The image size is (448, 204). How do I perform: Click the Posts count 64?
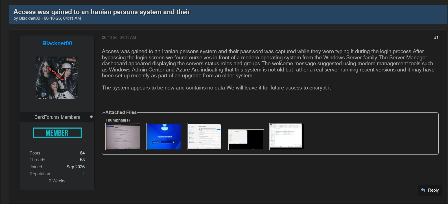pos(82,153)
